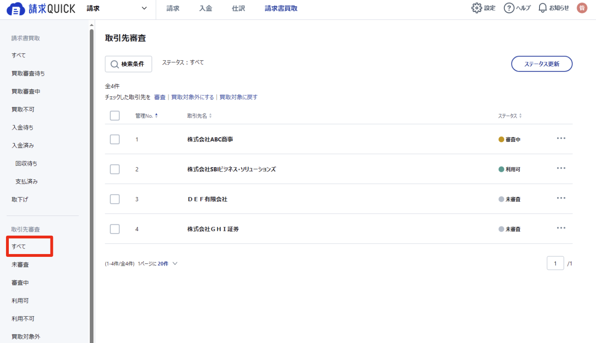Click the page number input field

[555, 263]
